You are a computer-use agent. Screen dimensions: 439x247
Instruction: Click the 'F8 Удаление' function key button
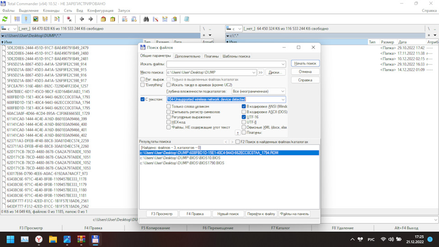point(343,228)
